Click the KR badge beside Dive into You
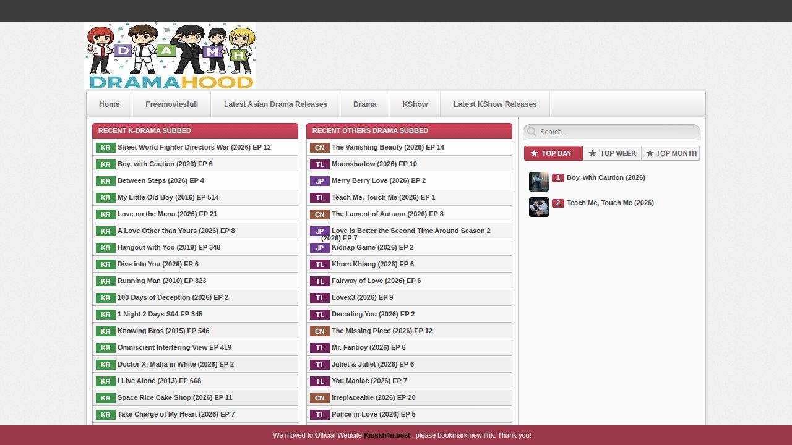Image resolution: width=792 pixels, height=445 pixels. click(106, 265)
